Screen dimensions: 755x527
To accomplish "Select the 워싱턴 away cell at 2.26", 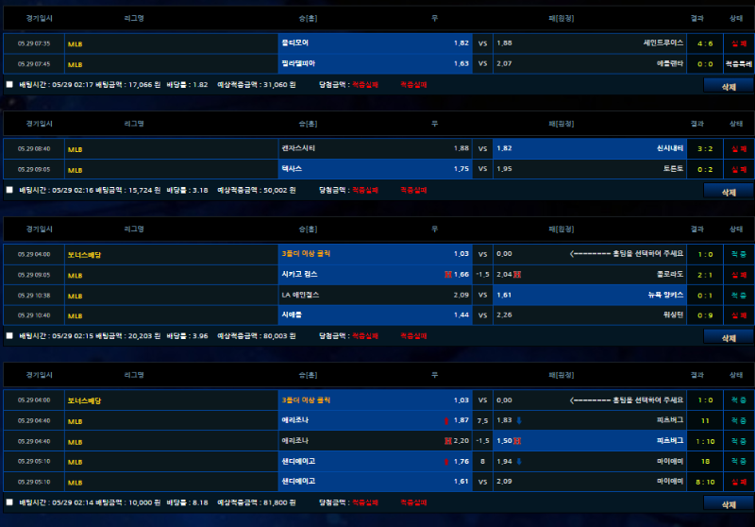I will (589, 315).
